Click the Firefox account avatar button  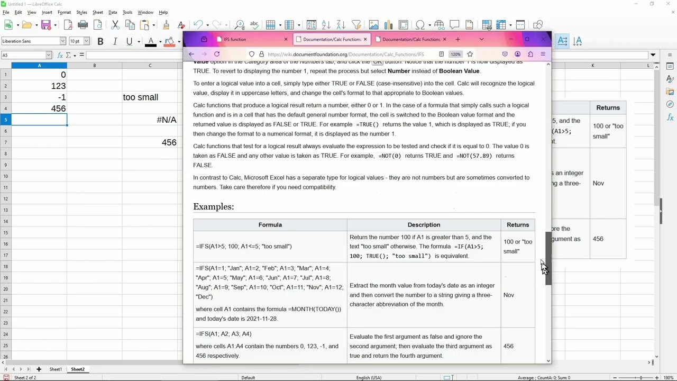coord(517,54)
